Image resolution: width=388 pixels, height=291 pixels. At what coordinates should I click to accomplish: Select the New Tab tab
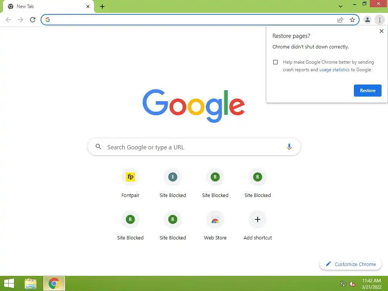click(x=48, y=6)
